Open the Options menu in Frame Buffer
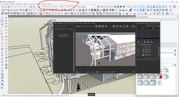 [x=93, y=23]
